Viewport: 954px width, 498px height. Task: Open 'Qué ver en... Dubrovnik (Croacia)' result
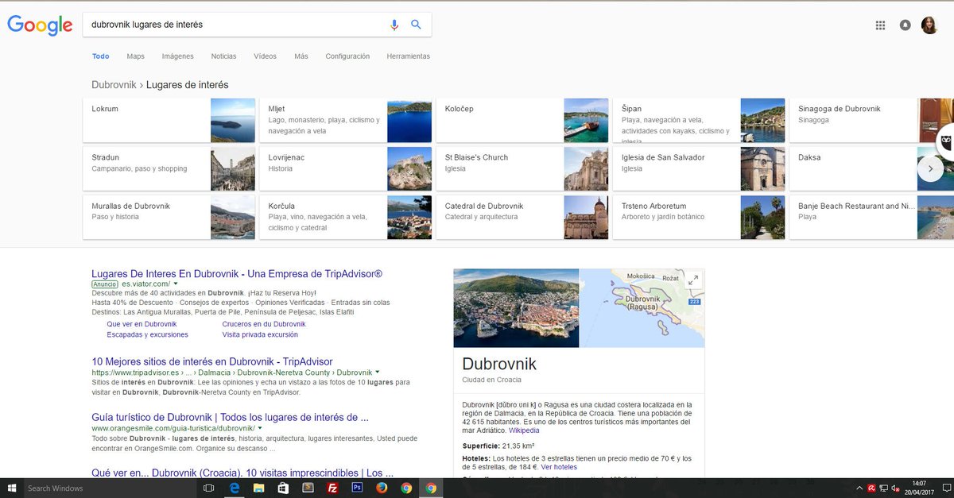tap(242, 472)
